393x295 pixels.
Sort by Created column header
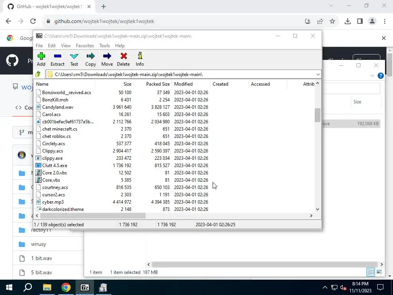[230, 84]
